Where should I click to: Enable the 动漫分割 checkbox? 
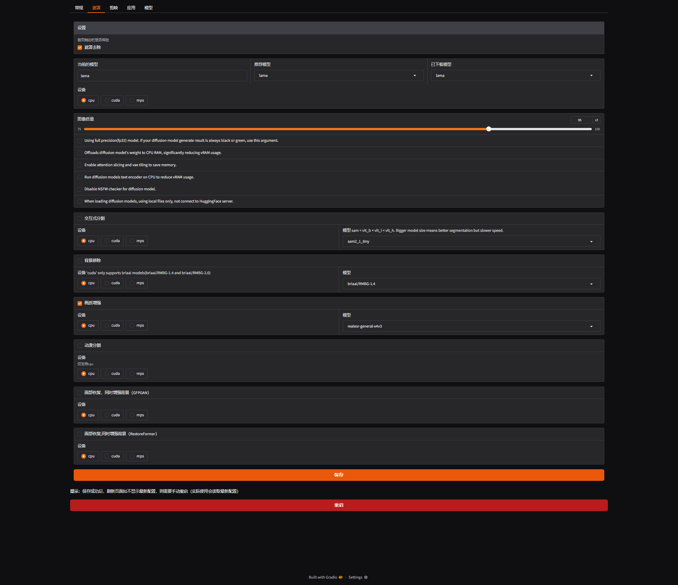pos(80,346)
